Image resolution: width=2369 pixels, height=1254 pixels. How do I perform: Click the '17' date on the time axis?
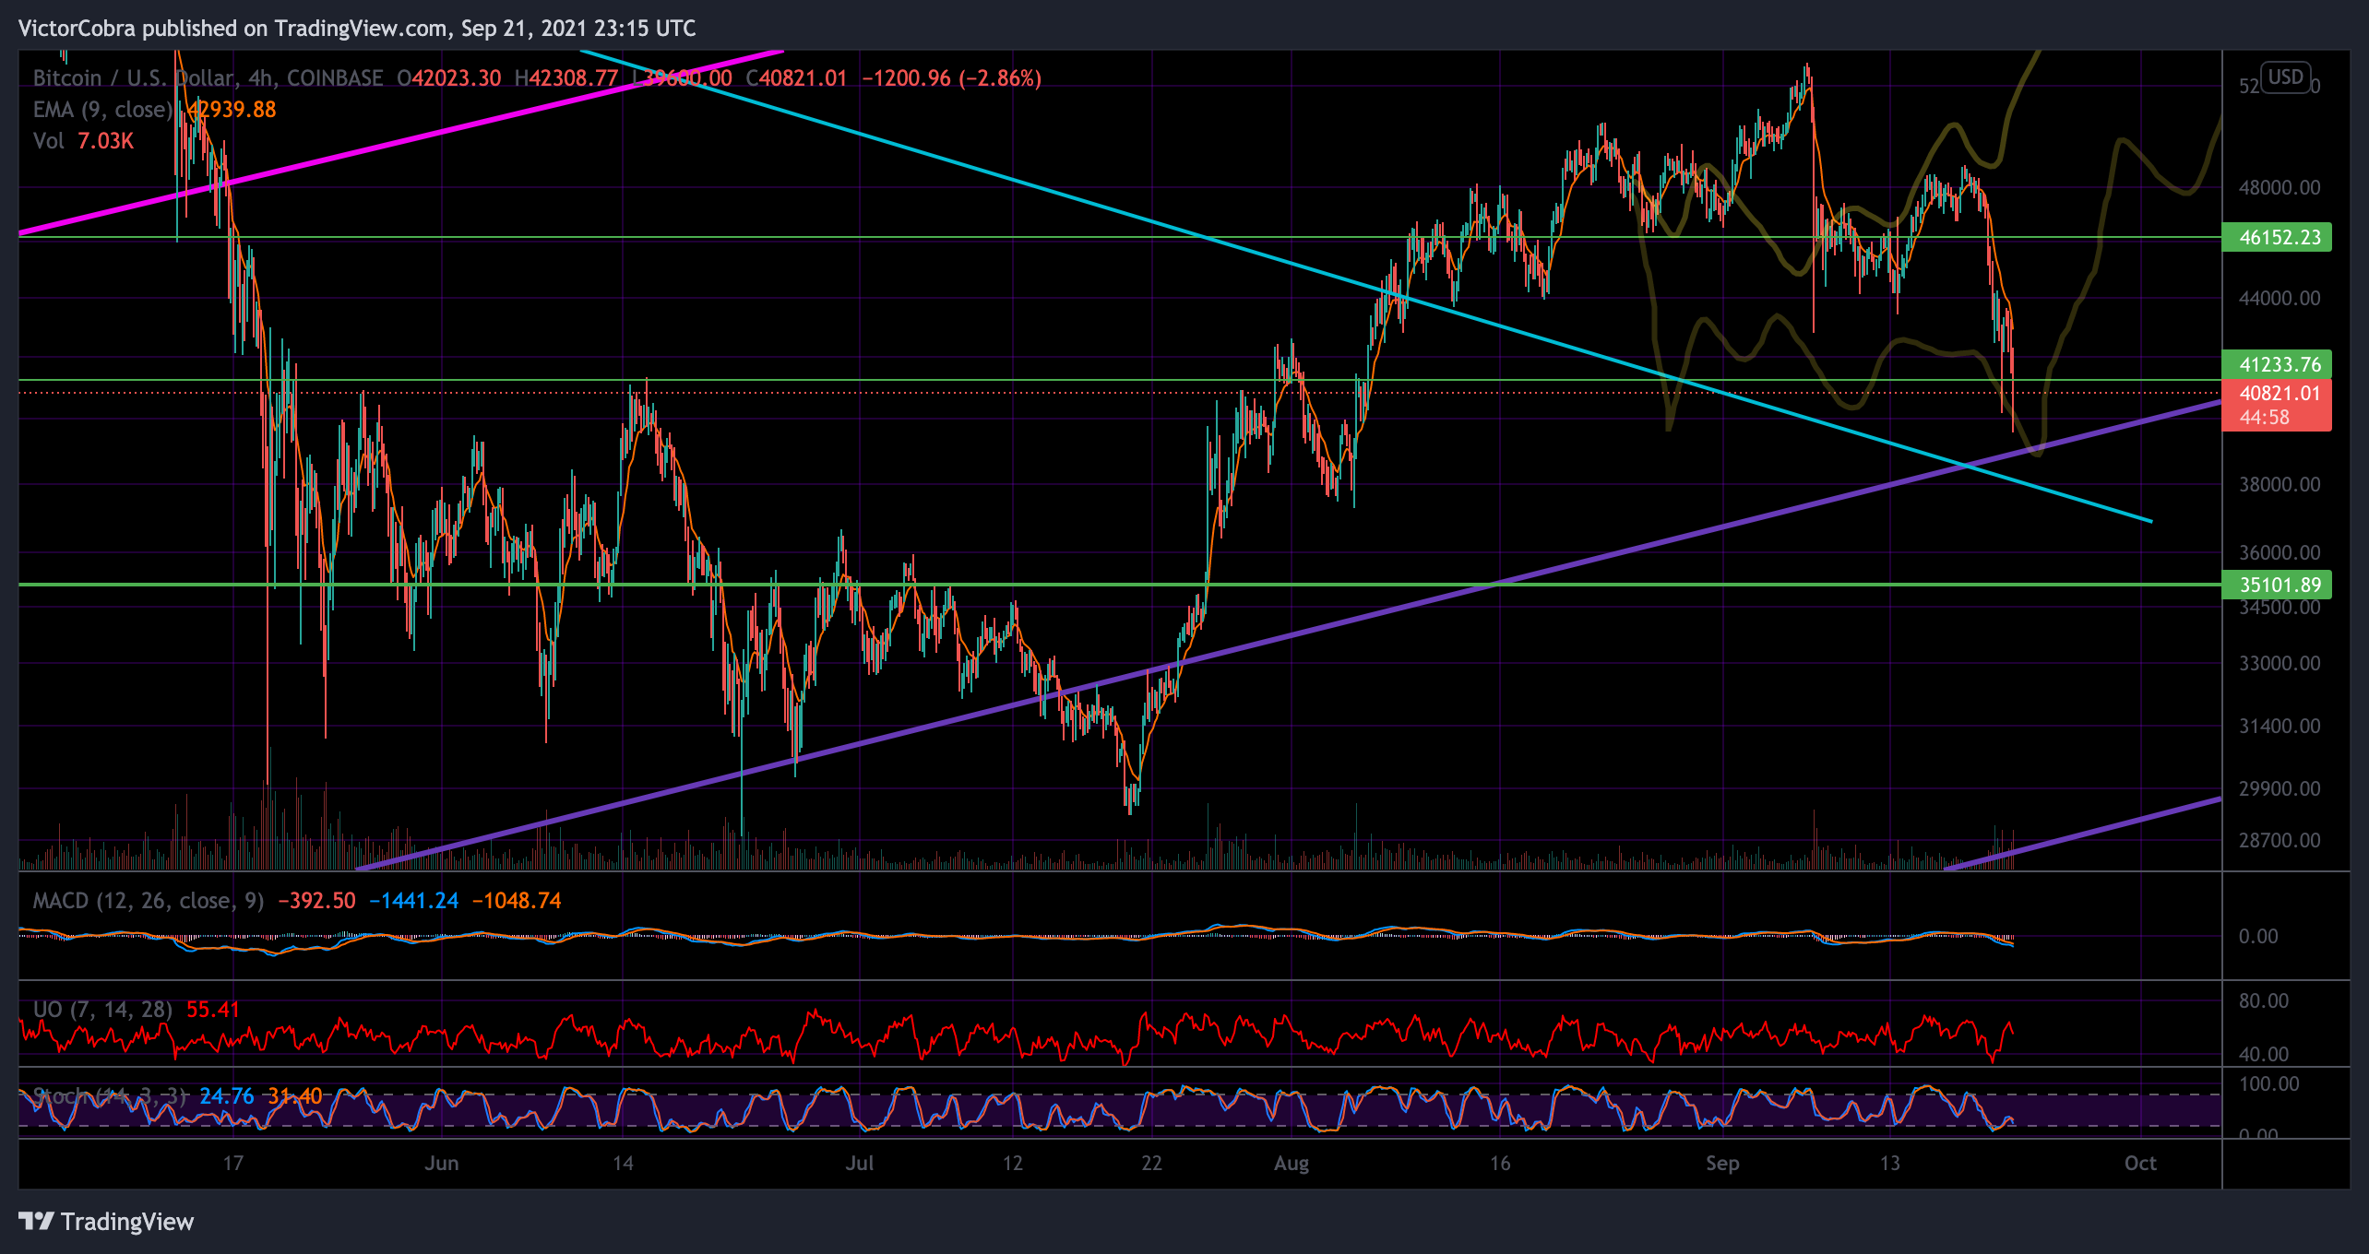tap(233, 1164)
